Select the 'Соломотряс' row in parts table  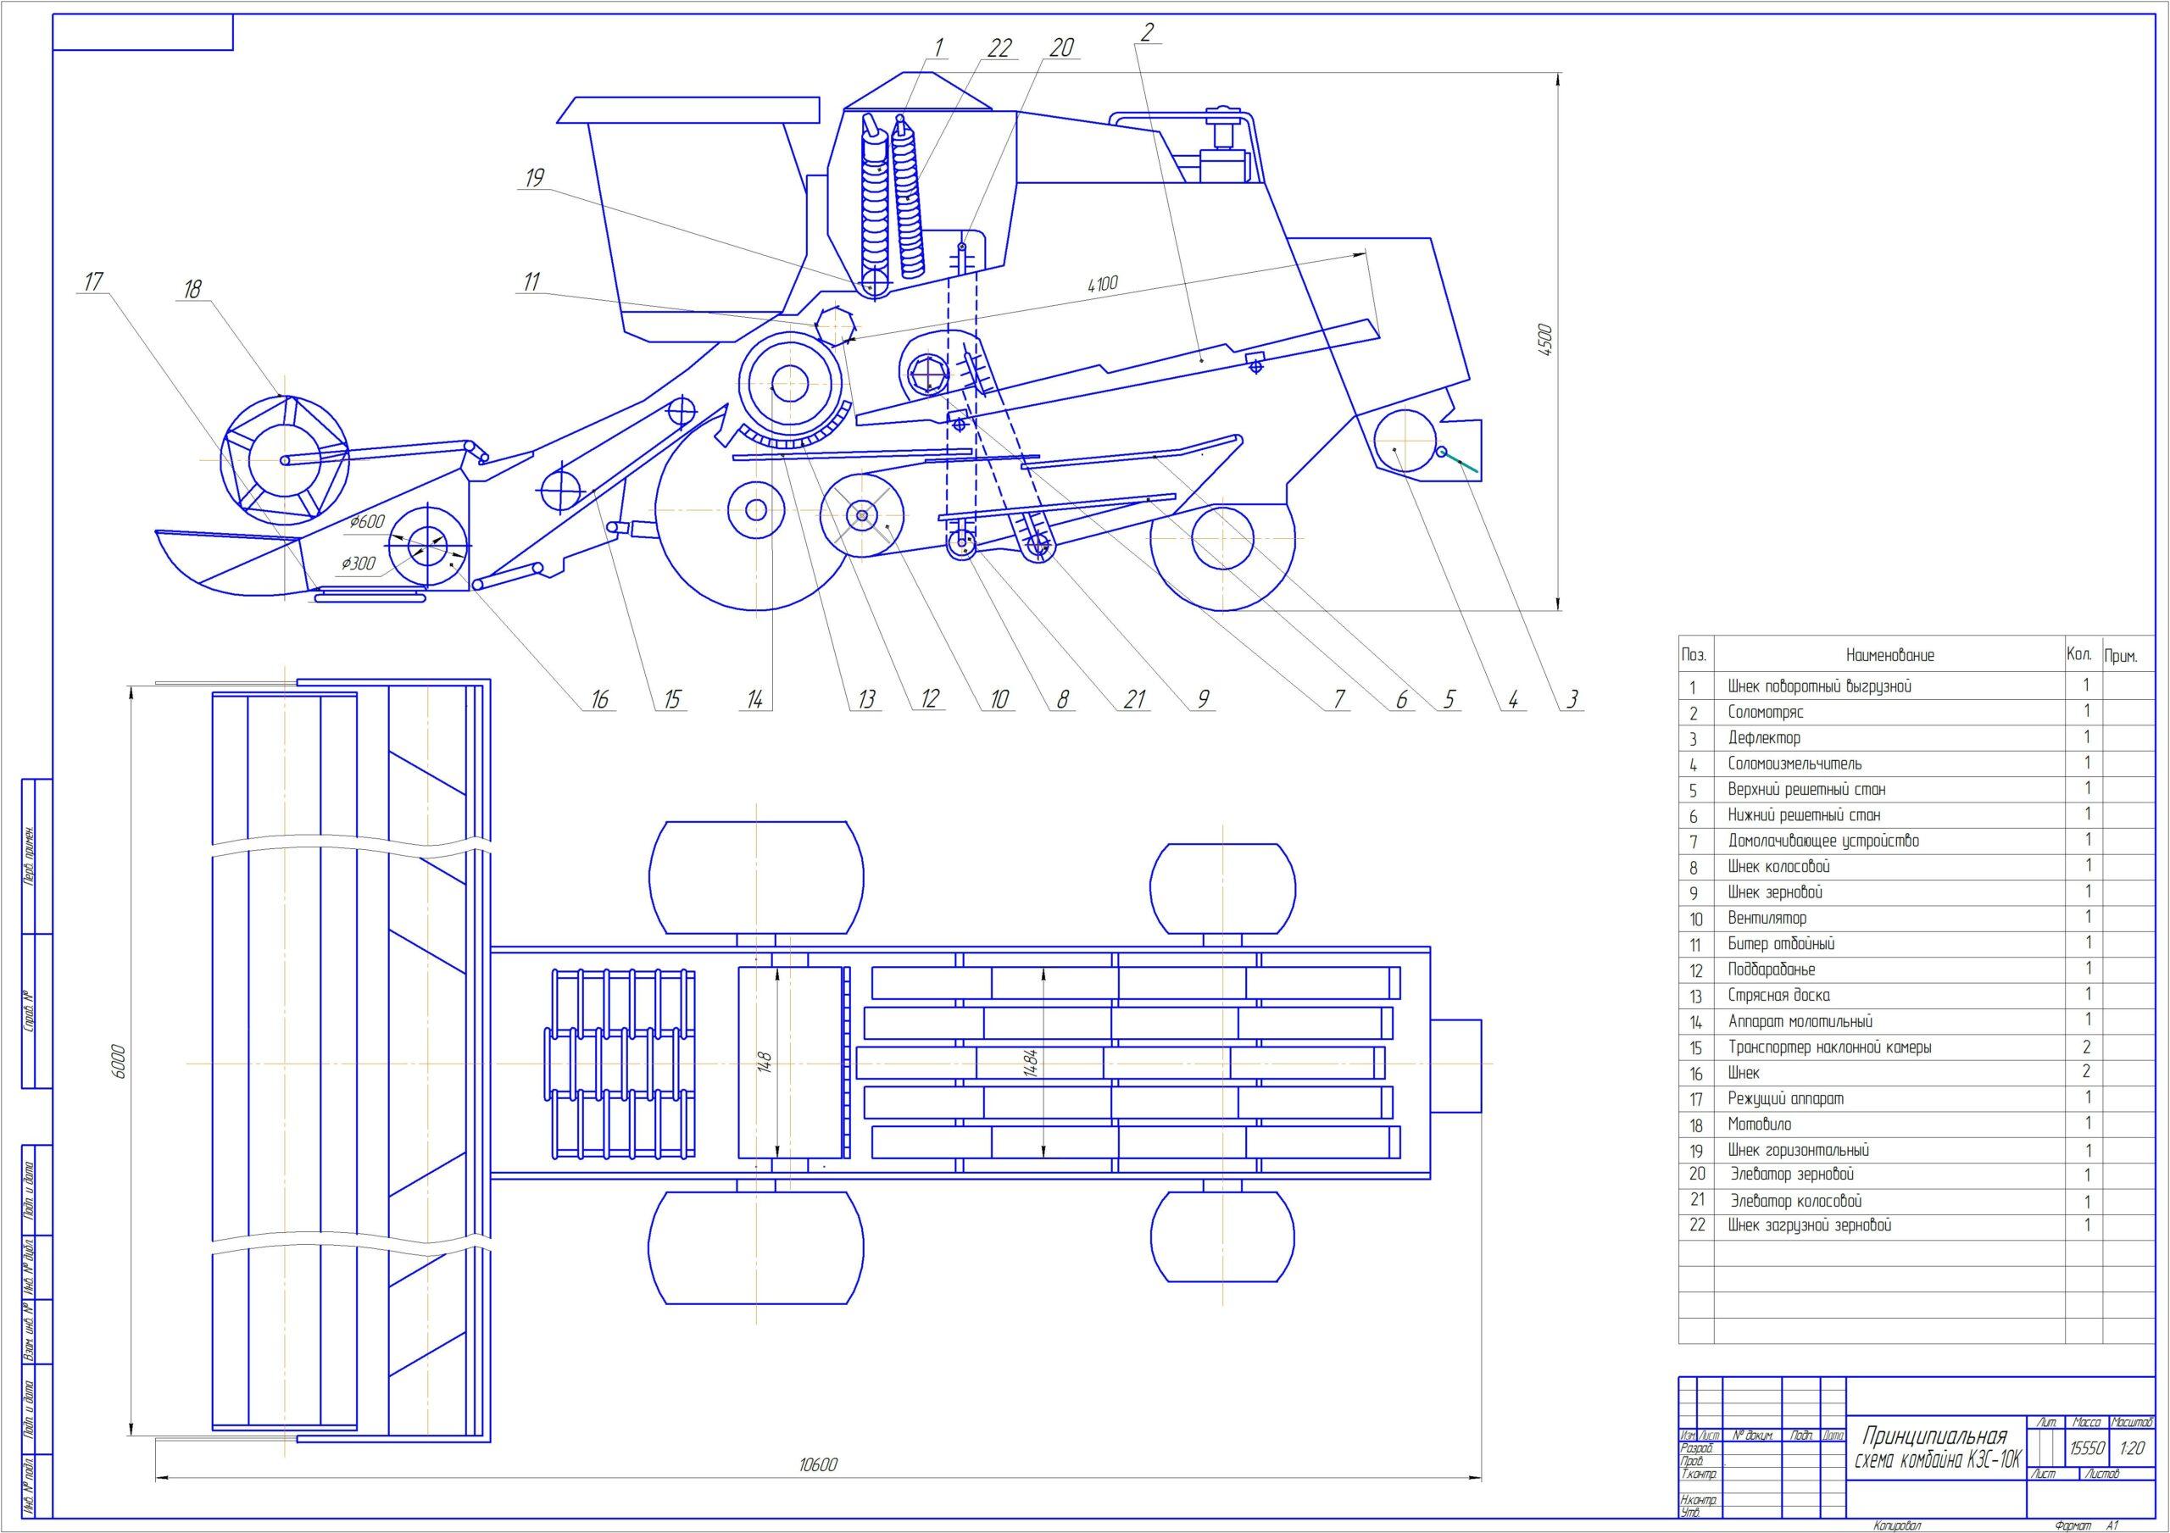1765,712
